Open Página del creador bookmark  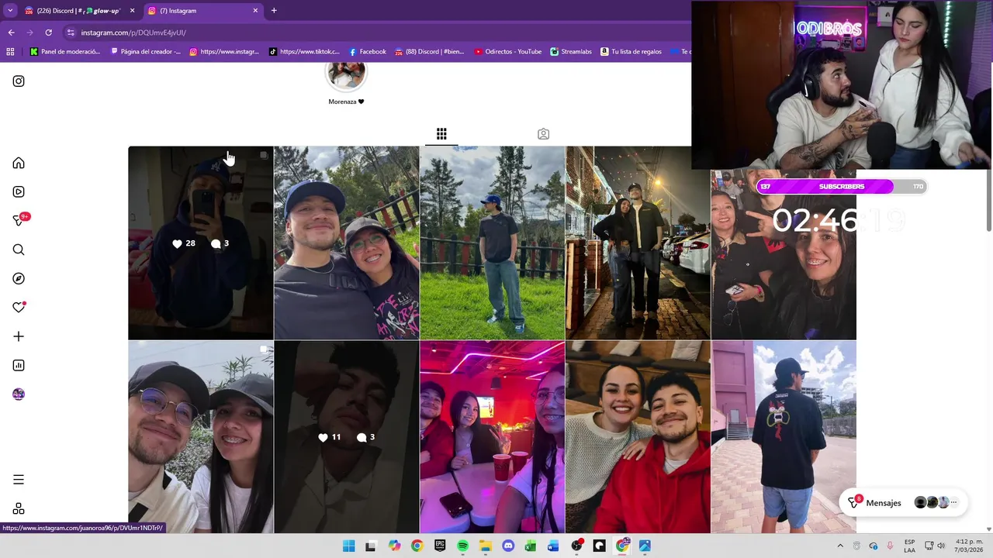tap(146, 52)
